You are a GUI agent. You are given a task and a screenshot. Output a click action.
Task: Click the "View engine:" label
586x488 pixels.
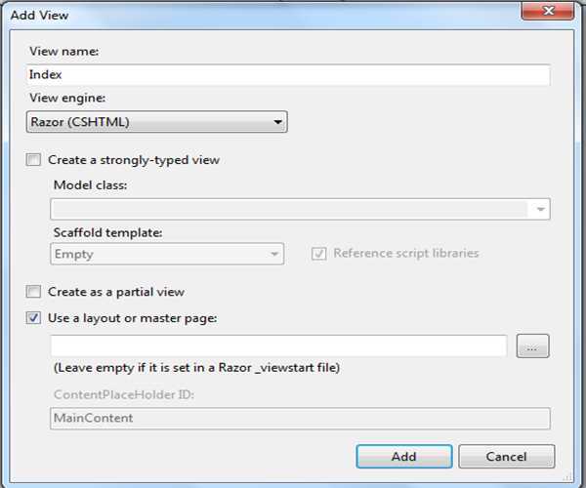click(x=67, y=99)
